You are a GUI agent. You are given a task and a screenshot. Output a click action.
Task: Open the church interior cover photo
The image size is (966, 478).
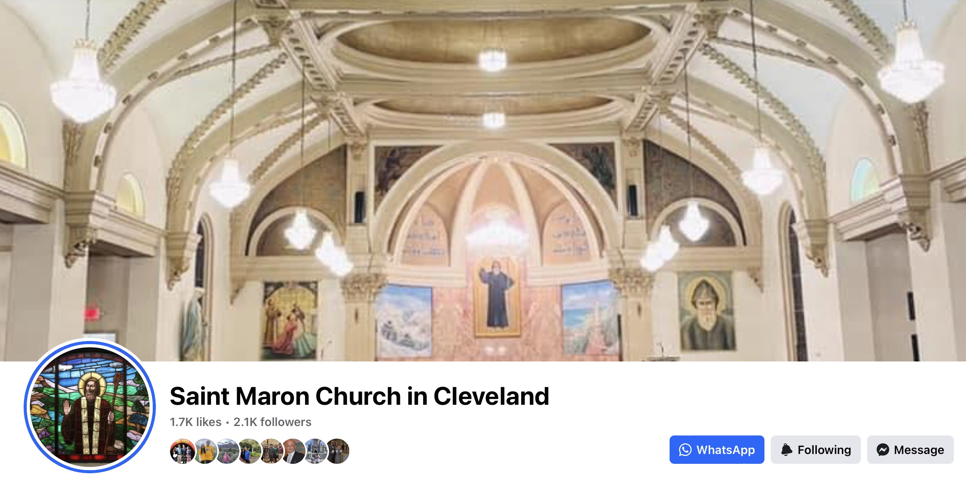[x=483, y=180]
